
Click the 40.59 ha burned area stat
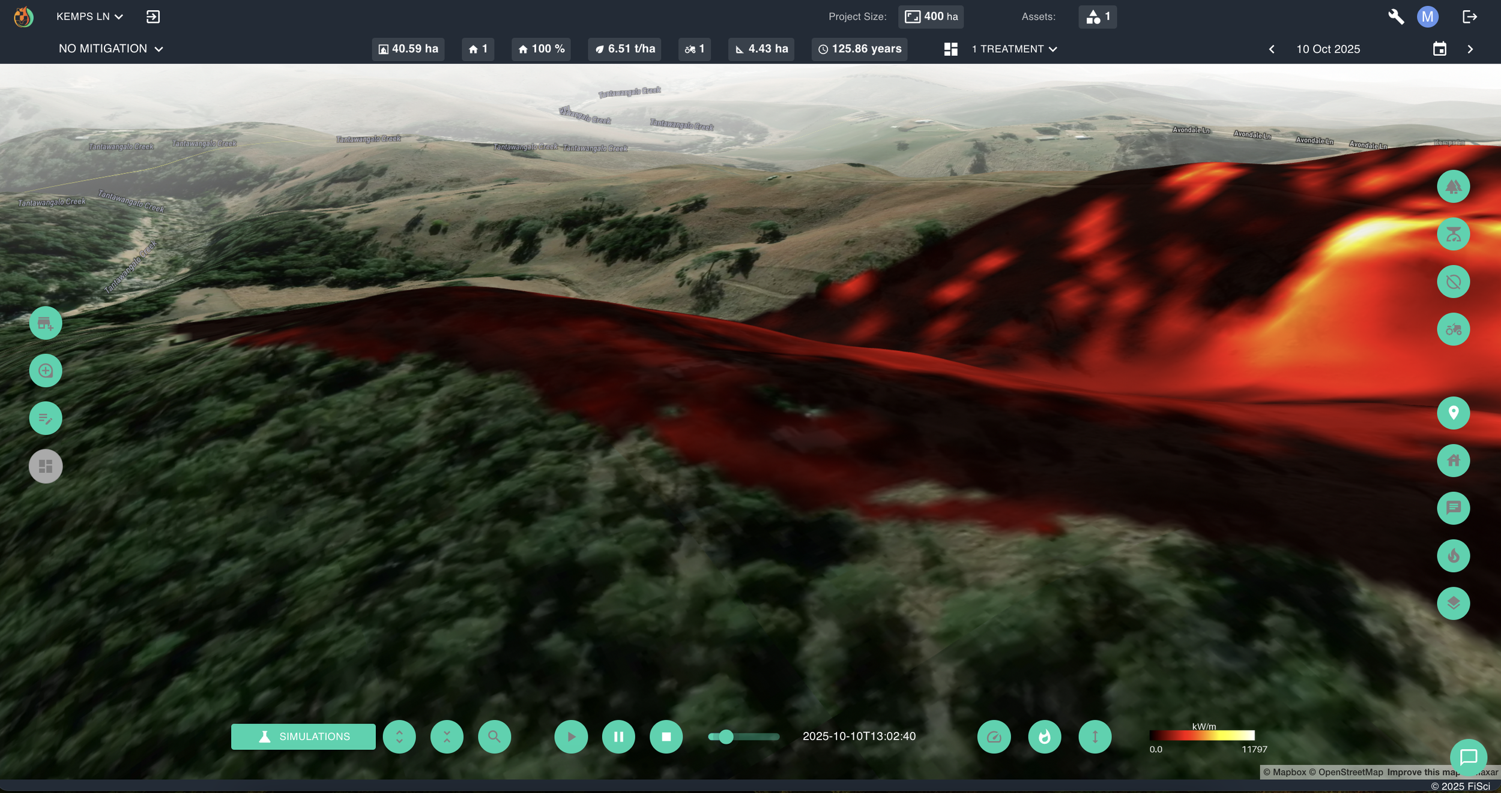tap(408, 49)
